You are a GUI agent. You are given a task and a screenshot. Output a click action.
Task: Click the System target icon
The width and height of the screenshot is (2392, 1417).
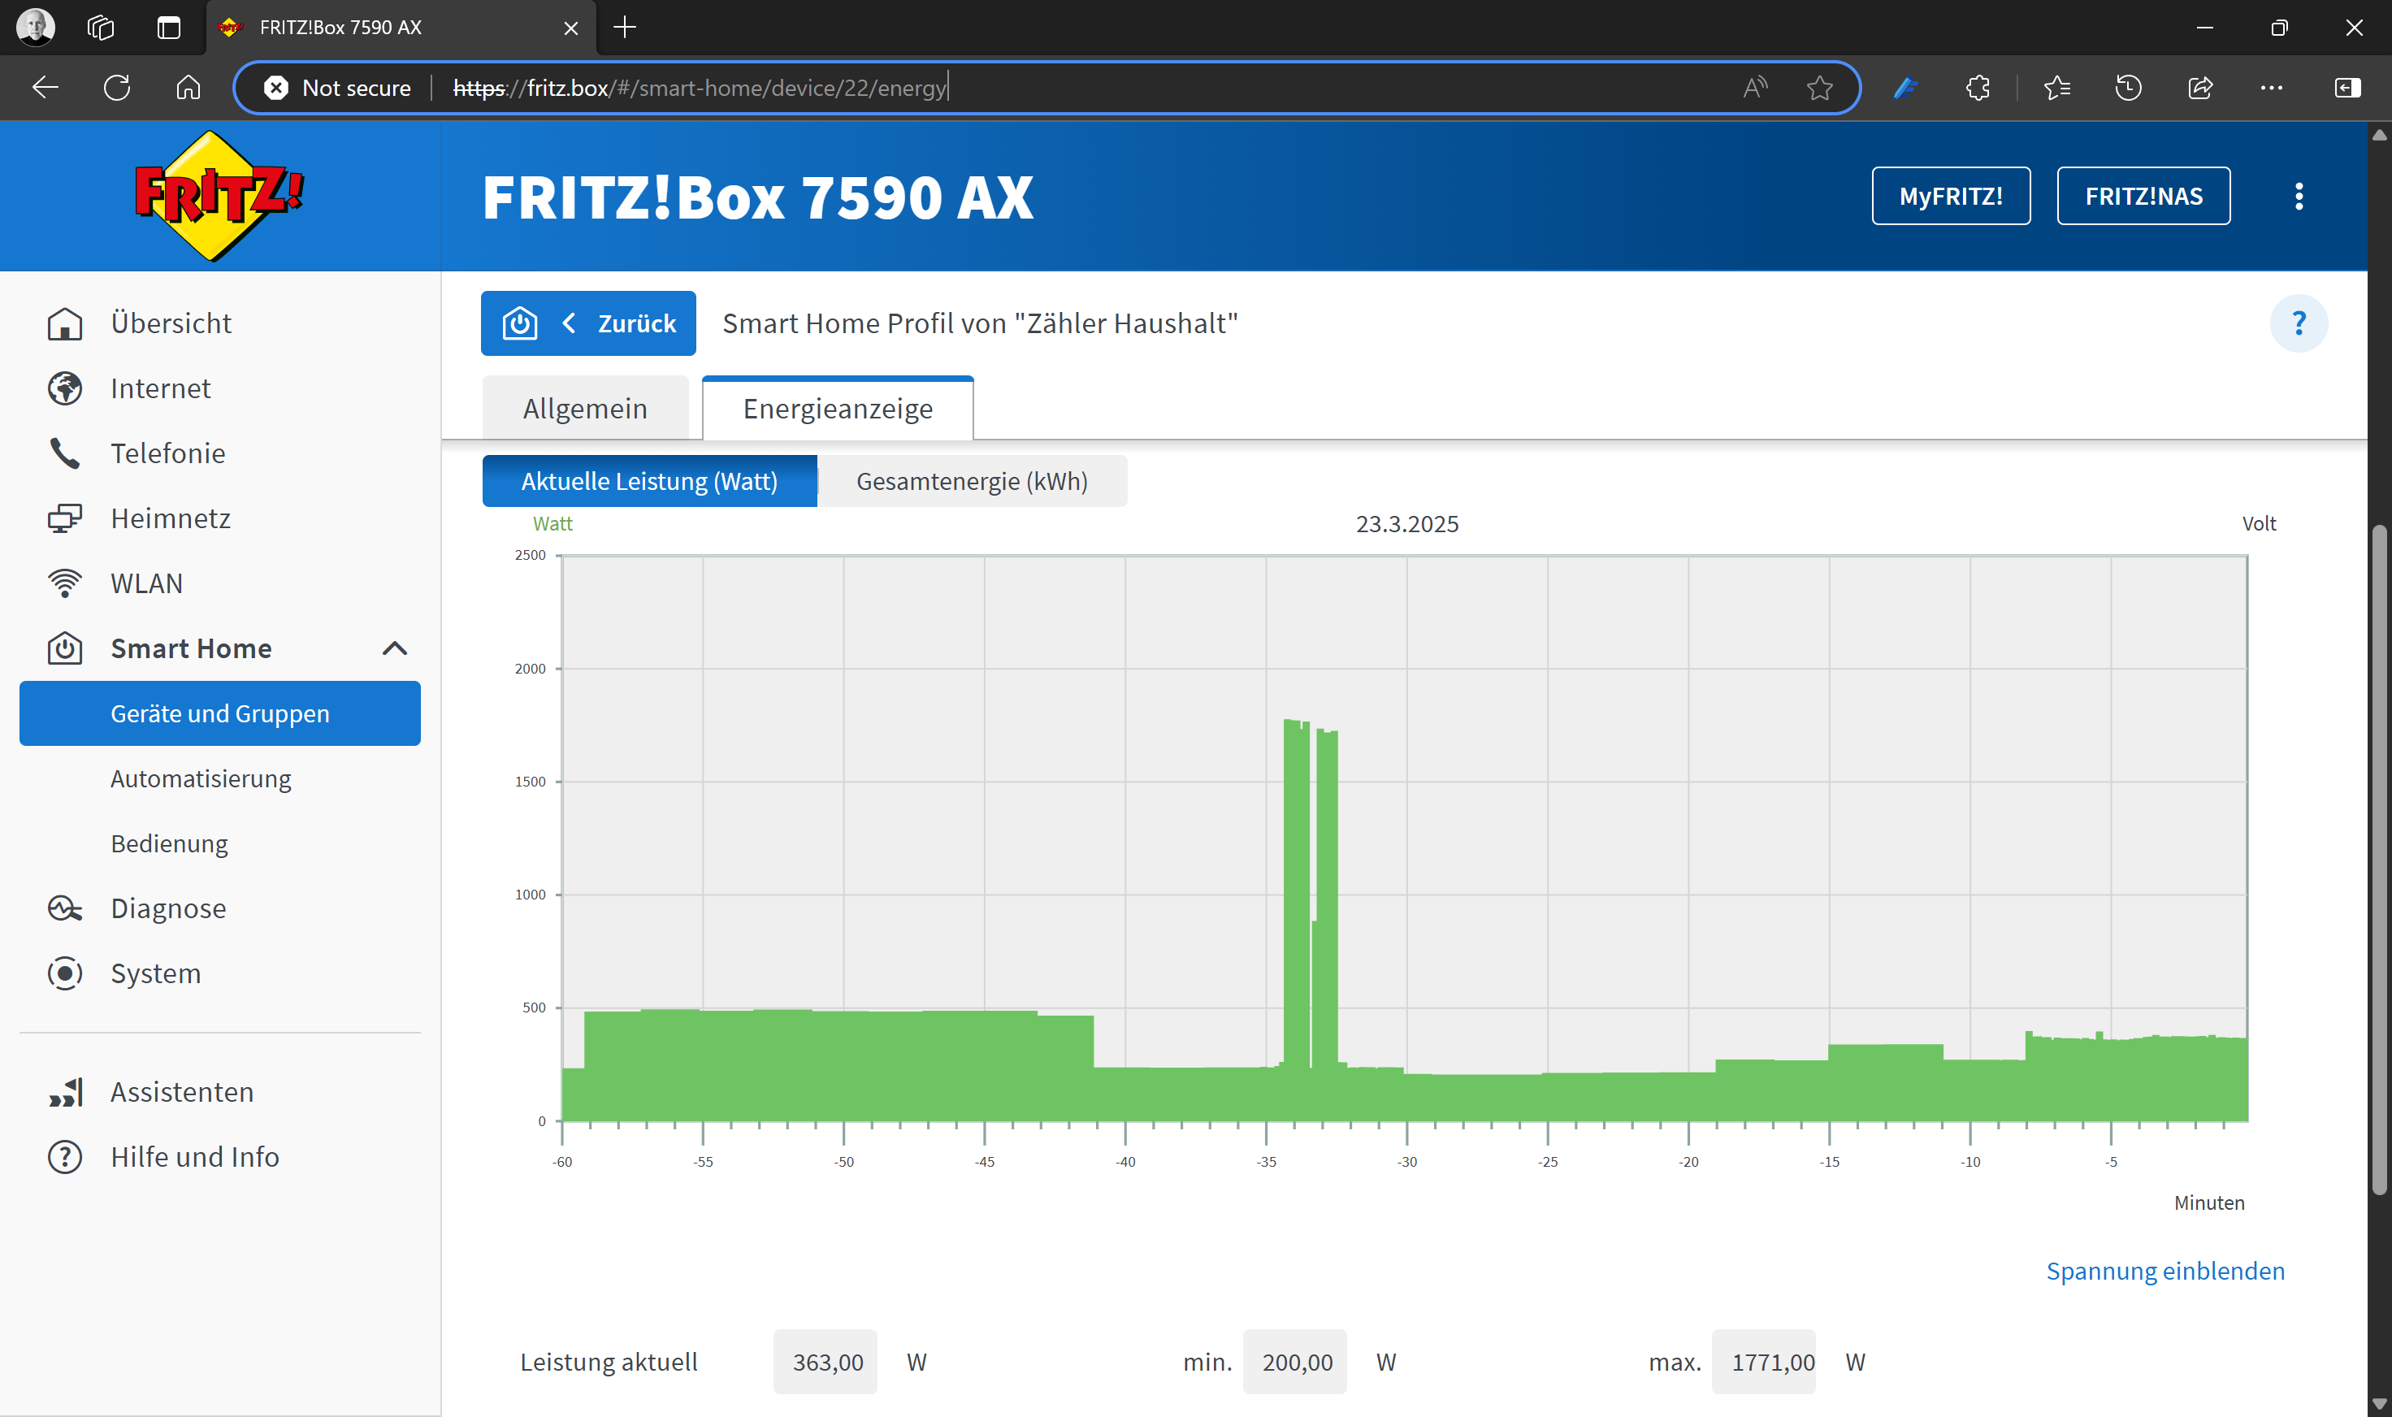tap(64, 973)
